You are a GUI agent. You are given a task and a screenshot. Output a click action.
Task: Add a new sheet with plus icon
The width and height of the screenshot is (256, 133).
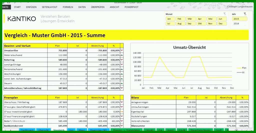click(x=236, y=130)
